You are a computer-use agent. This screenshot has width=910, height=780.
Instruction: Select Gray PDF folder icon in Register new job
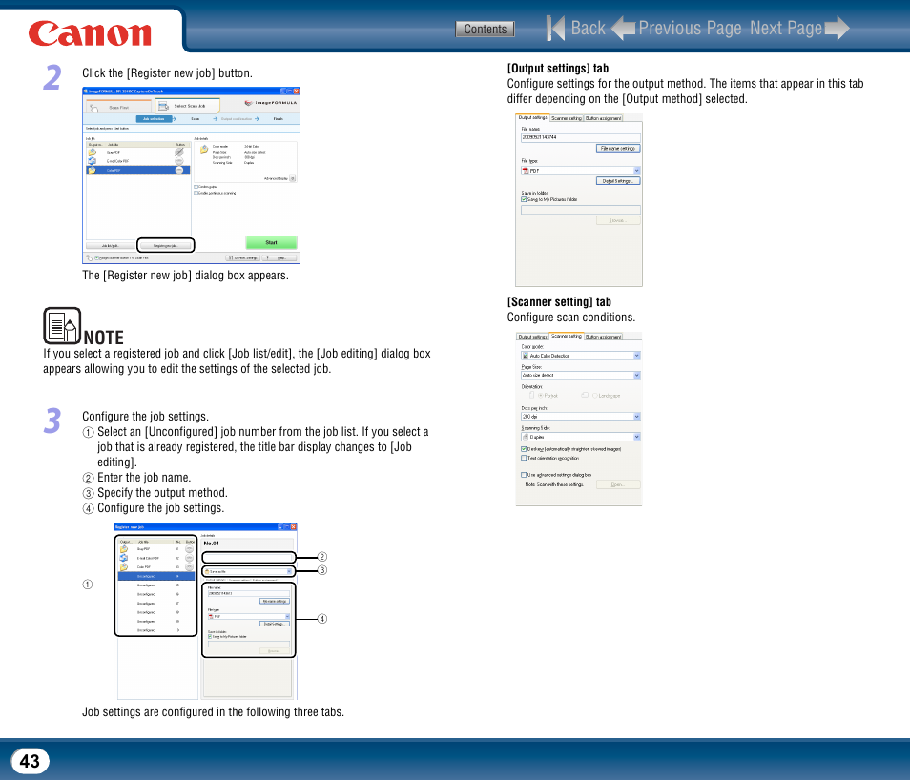(x=124, y=548)
